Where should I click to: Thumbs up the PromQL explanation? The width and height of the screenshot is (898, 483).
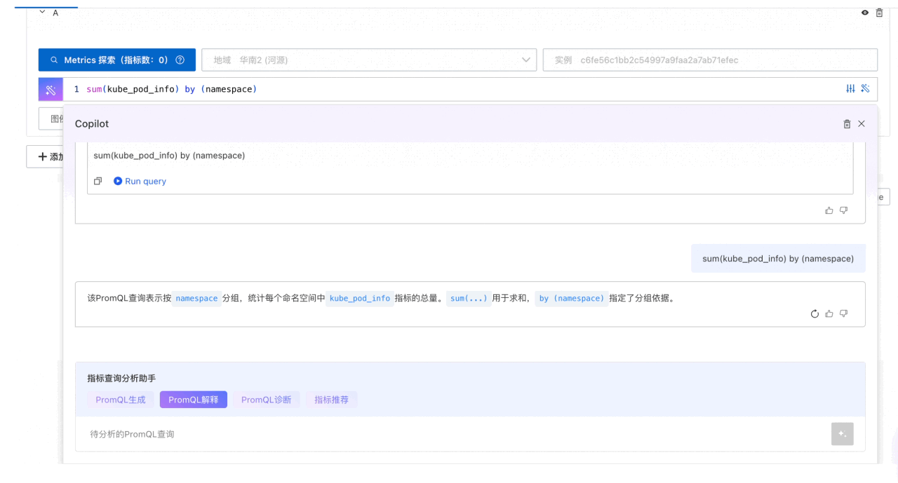[829, 314]
